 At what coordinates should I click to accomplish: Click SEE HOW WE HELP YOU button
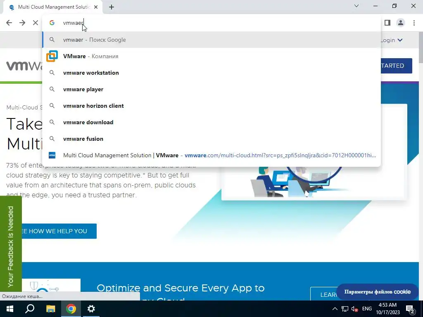[59, 231]
